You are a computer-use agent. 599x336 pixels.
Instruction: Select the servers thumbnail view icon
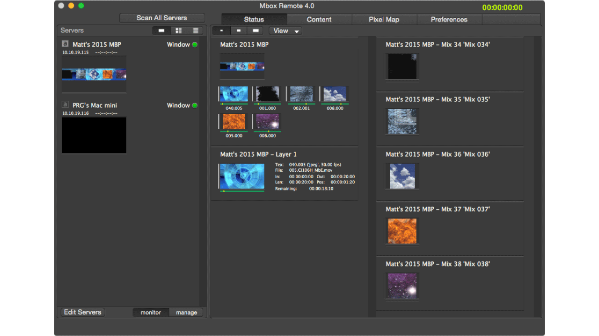click(161, 31)
